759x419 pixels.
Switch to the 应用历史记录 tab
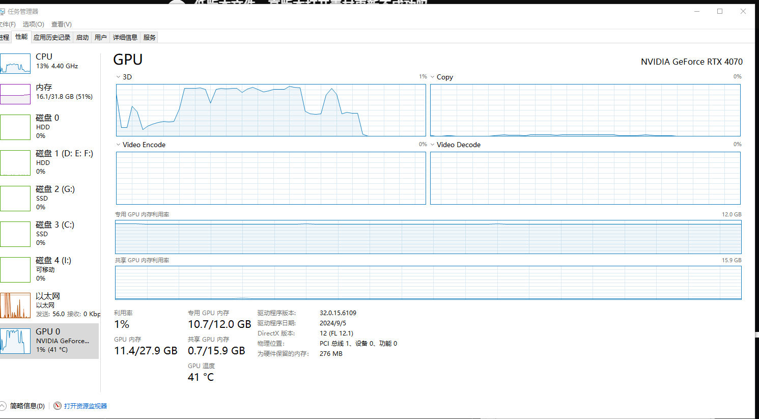(52, 37)
